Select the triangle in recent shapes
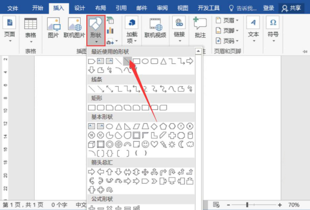310x210 pixels. (163, 61)
